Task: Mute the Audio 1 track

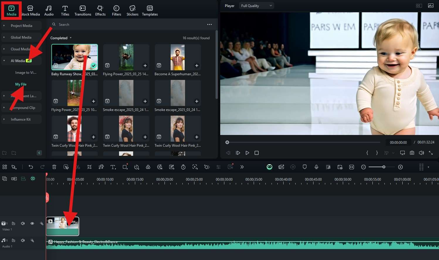Action: pos(23,240)
